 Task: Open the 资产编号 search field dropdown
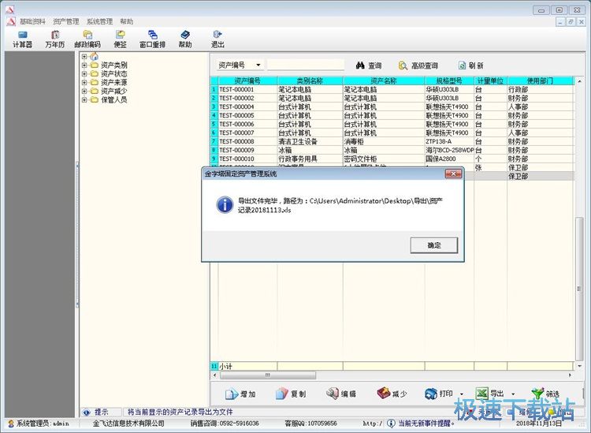tap(258, 65)
